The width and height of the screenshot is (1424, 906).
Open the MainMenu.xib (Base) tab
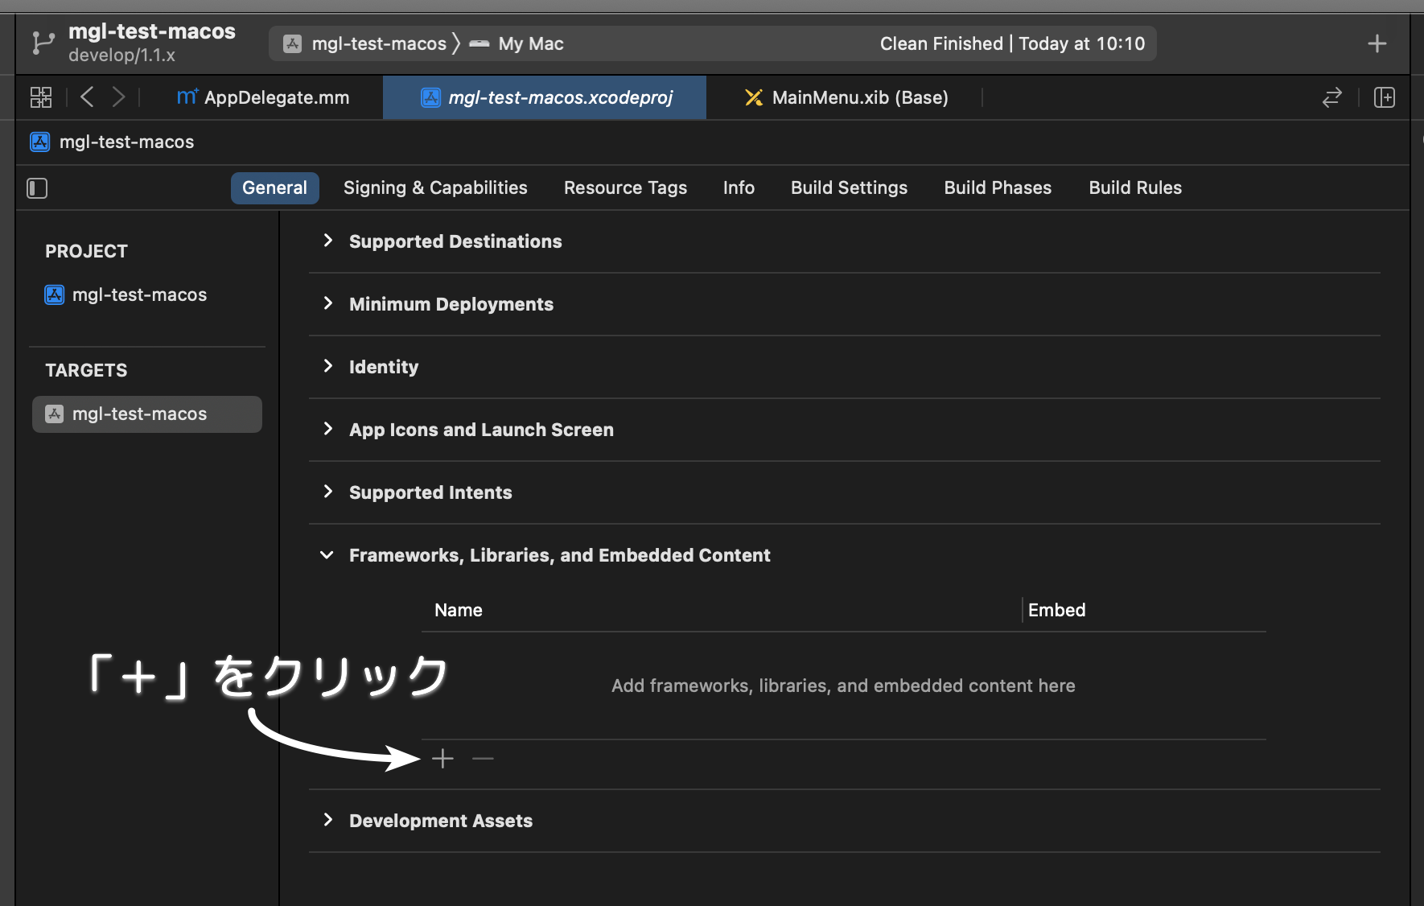point(846,97)
